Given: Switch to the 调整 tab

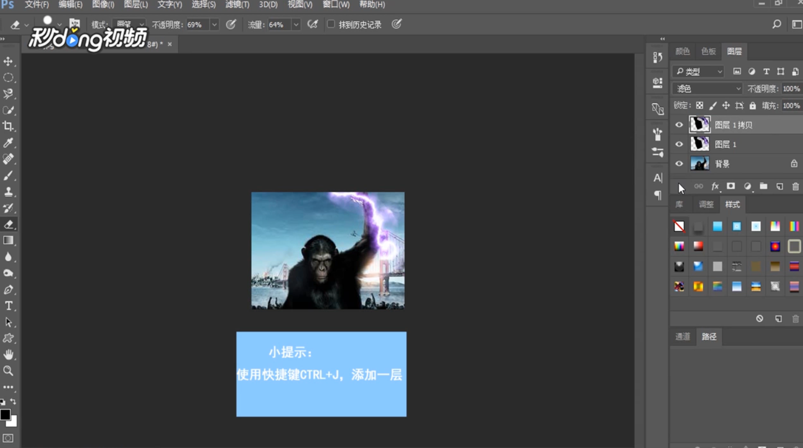Looking at the screenshot, I should pyautogui.click(x=706, y=204).
